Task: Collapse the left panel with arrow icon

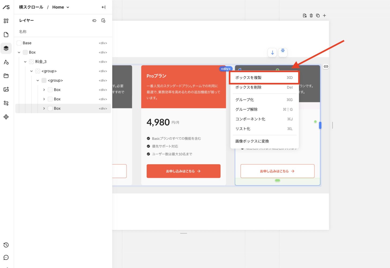Action: click(103, 7)
